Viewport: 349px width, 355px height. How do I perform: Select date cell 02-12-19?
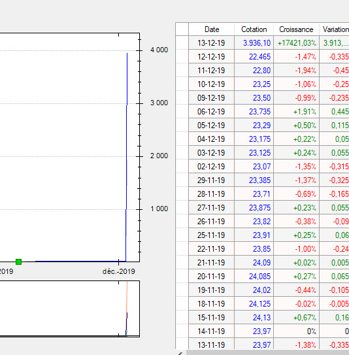tap(211, 167)
